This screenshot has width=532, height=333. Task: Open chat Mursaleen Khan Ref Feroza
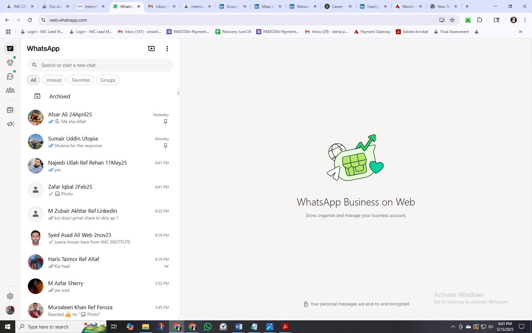click(x=99, y=310)
